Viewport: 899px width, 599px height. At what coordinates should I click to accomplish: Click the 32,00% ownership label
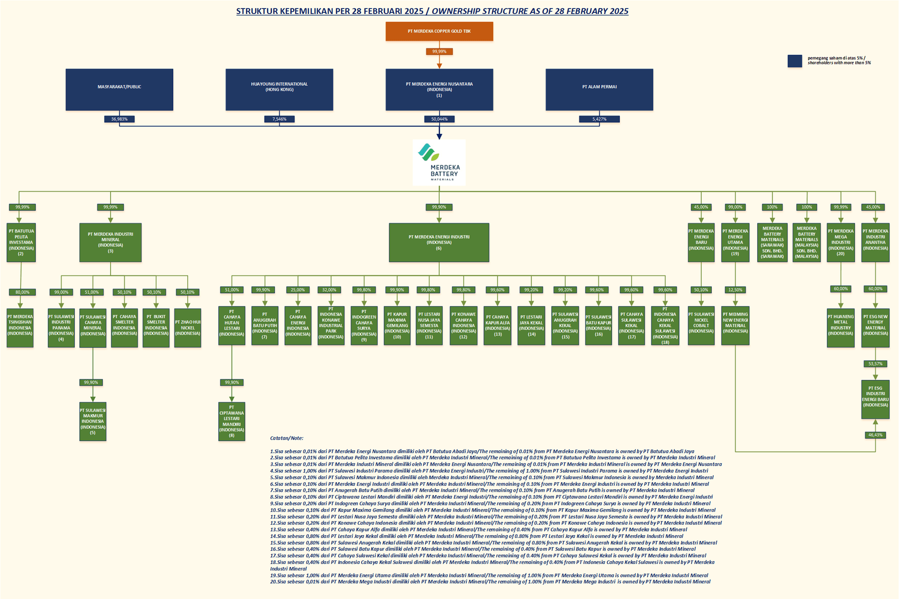click(x=329, y=290)
